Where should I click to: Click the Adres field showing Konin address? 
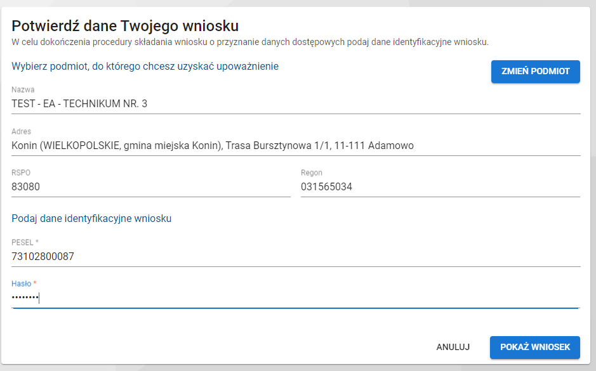(296, 145)
